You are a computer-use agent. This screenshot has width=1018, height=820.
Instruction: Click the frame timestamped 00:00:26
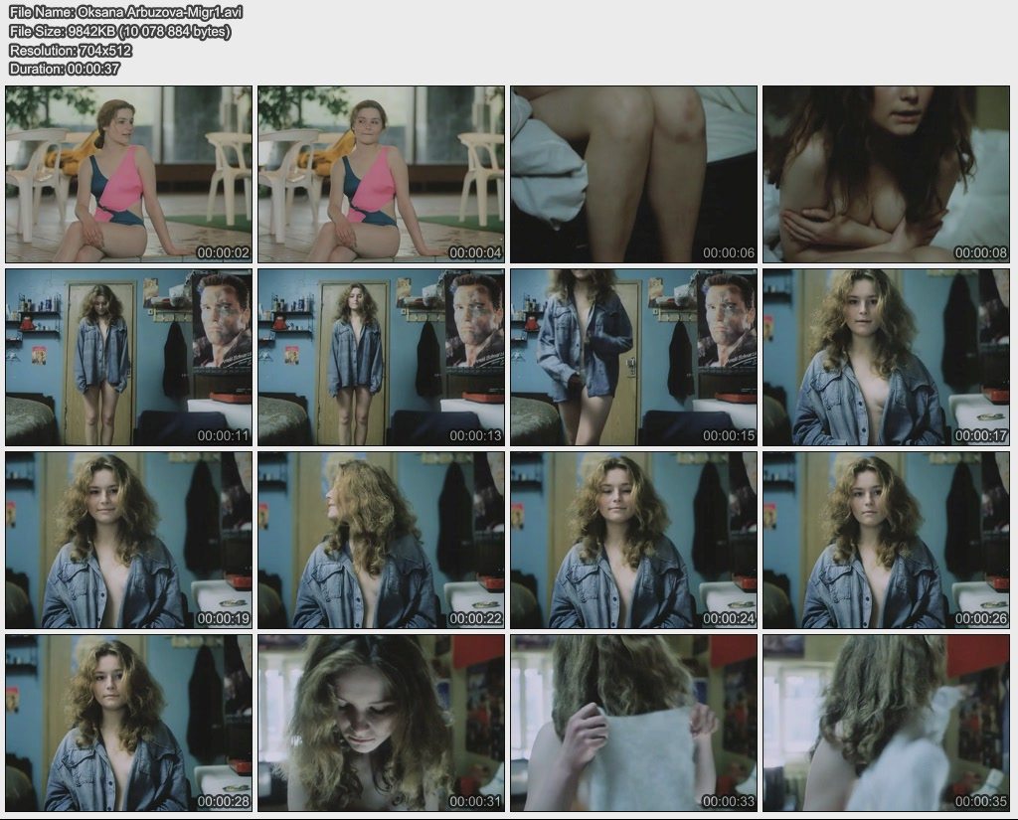887,541
